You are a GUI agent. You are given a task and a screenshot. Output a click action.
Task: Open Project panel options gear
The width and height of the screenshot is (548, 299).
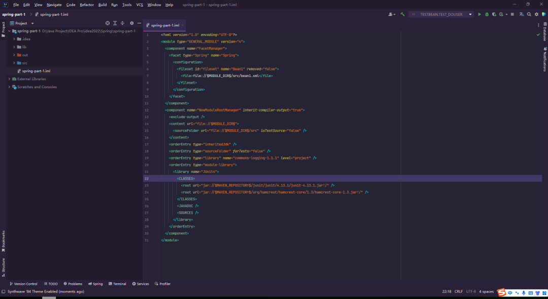[132, 23]
